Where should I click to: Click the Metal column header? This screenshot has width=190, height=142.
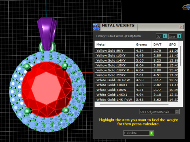tap(114, 45)
